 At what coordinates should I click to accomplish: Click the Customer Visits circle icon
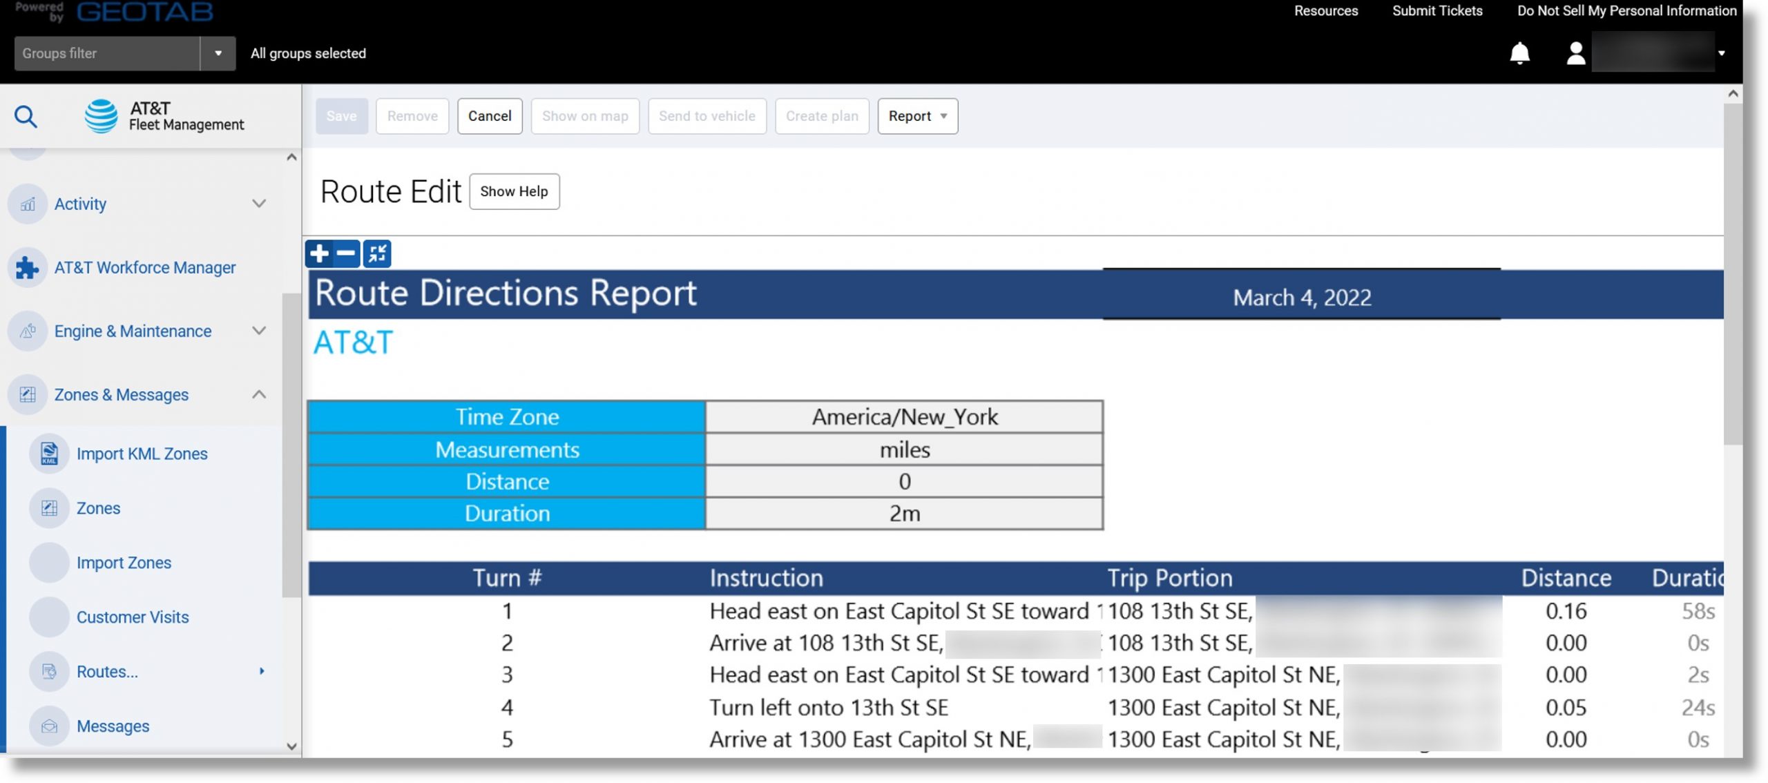tap(49, 617)
